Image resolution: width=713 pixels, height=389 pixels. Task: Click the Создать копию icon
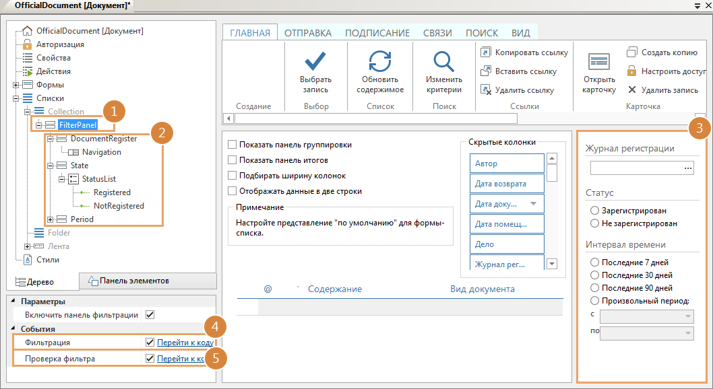pos(631,52)
